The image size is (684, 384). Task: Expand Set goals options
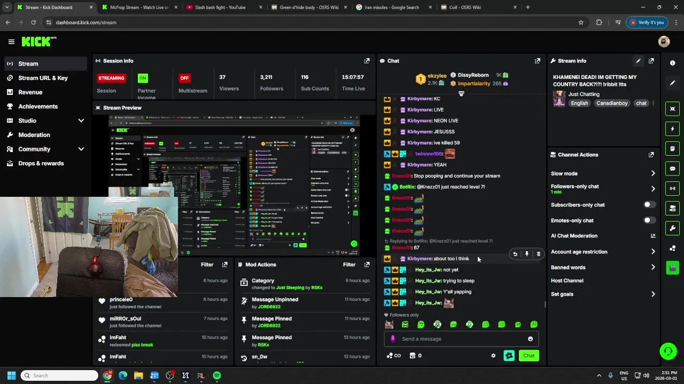pyautogui.click(x=652, y=294)
